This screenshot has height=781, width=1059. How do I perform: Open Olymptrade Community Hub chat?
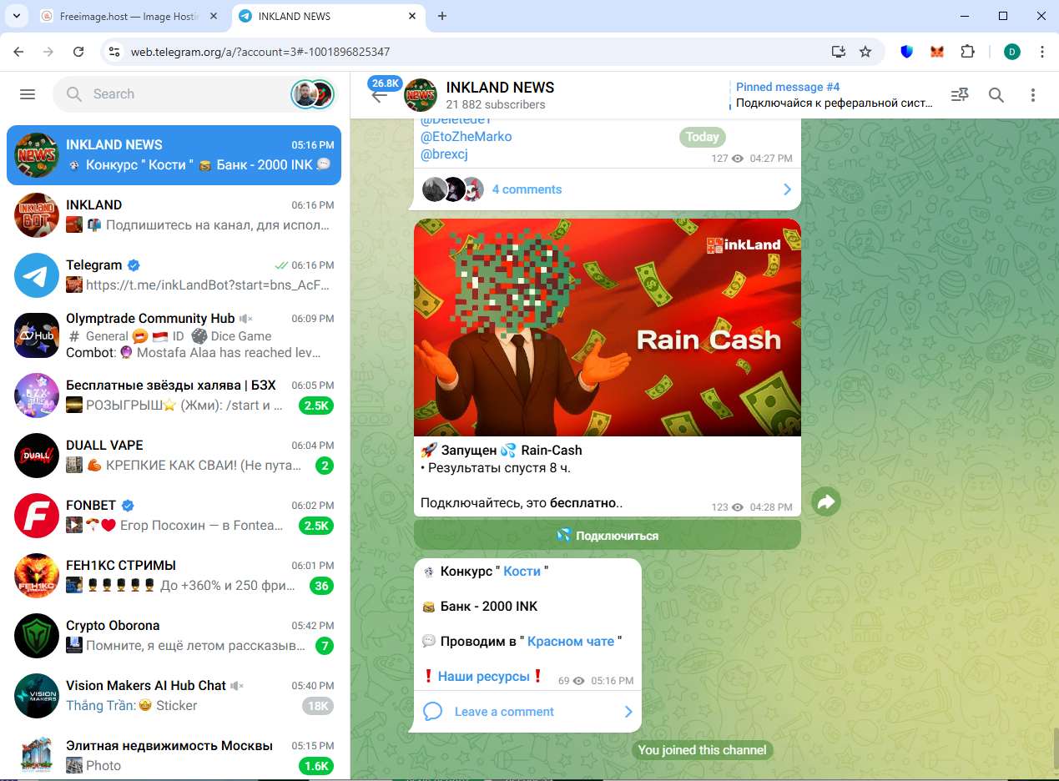174,335
